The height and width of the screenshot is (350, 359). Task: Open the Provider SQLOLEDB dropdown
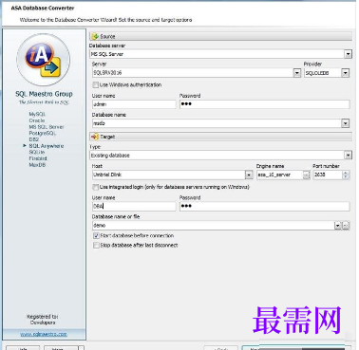coord(345,73)
